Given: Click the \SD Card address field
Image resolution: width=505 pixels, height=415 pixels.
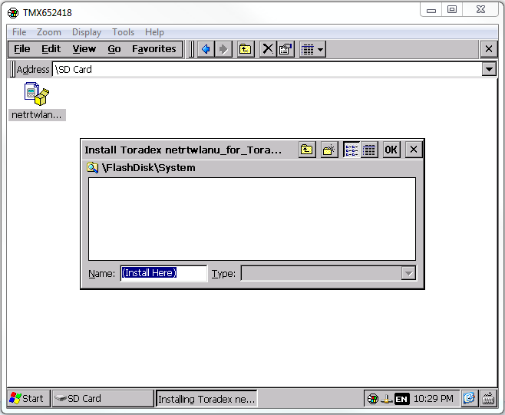Looking at the screenshot, I should point(266,69).
